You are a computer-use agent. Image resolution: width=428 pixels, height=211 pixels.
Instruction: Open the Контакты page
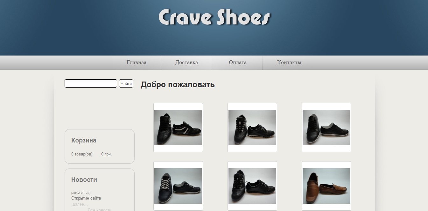[x=289, y=63]
